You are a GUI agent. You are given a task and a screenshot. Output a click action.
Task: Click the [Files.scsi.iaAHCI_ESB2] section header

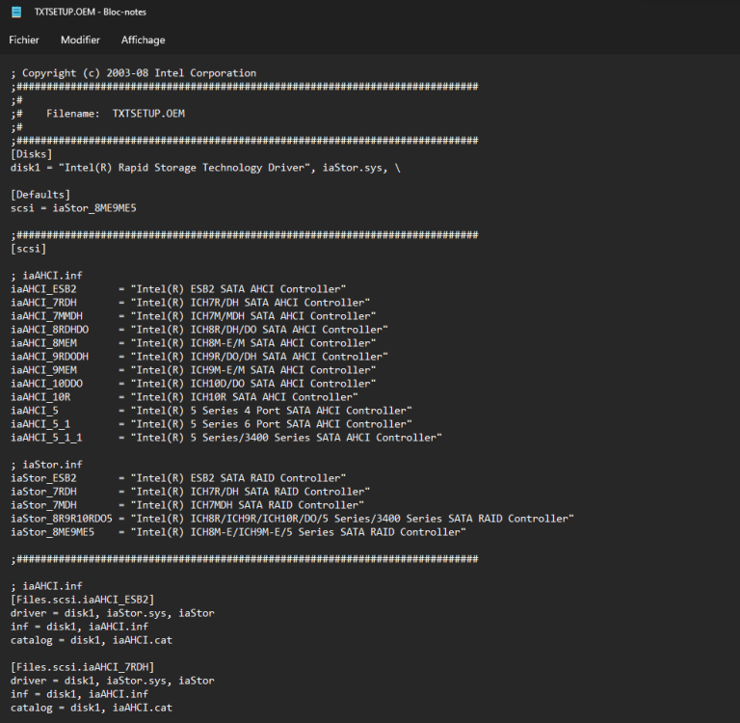point(82,600)
